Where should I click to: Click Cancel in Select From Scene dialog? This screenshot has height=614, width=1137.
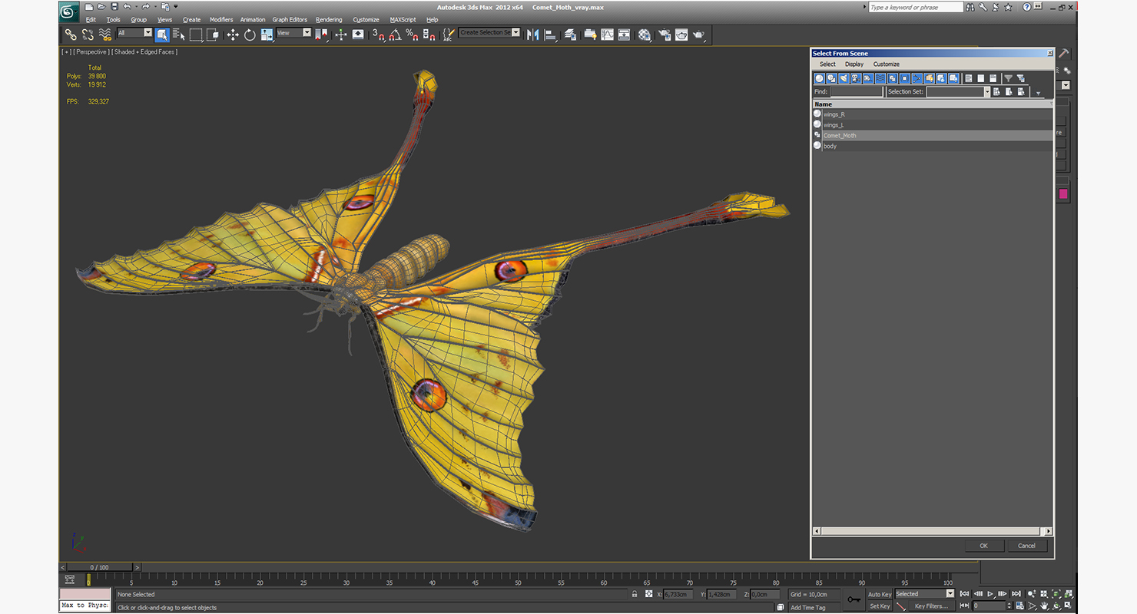[1026, 546]
